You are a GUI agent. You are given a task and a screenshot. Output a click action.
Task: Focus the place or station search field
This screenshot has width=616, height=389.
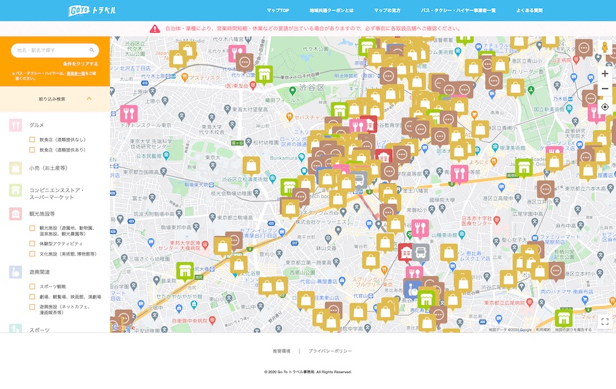[55, 50]
